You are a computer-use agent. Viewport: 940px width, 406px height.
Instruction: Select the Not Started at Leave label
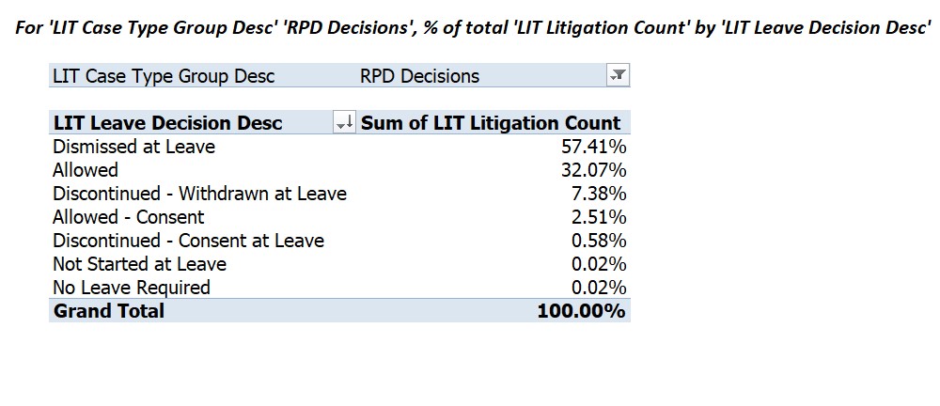(x=140, y=264)
